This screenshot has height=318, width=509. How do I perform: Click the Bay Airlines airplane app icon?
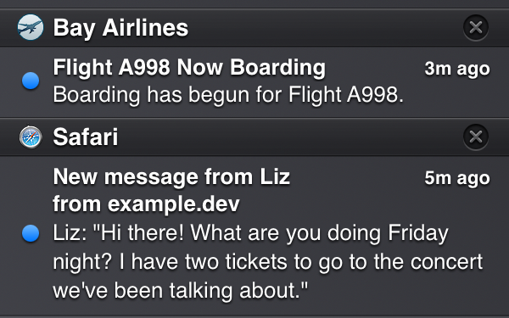pyautogui.click(x=31, y=28)
